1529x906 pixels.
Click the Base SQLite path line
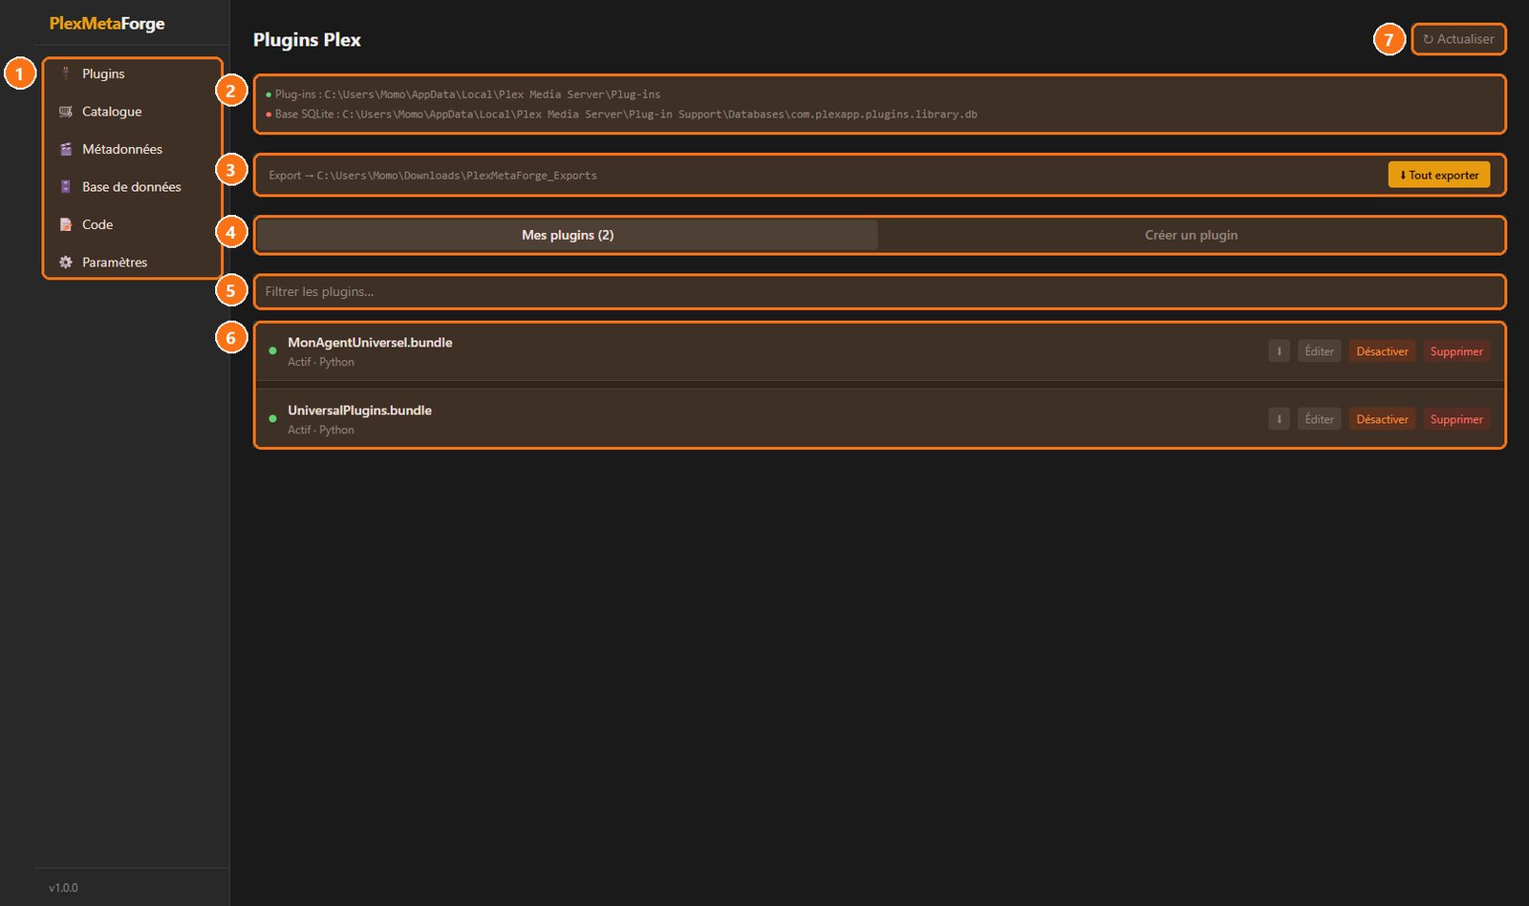tap(621, 115)
